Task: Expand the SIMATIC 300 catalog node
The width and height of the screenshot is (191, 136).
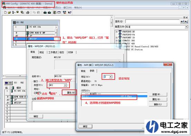Action: (117, 40)
